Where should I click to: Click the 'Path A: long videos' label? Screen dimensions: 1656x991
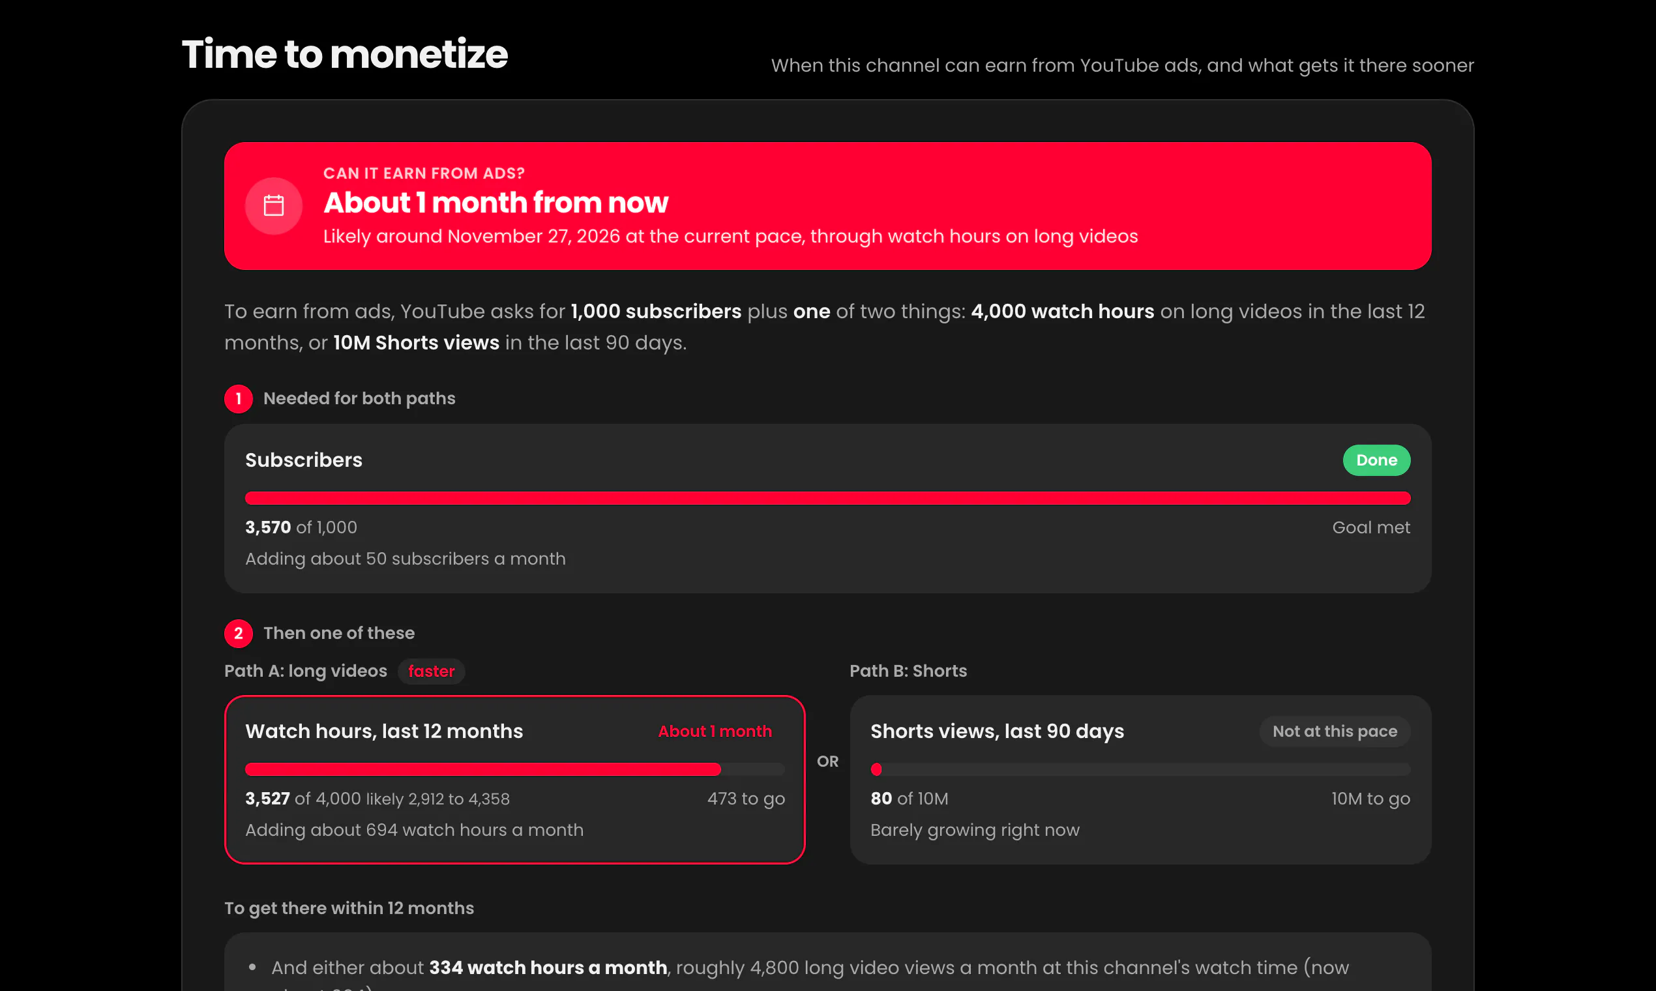click(x=306, y=671)
